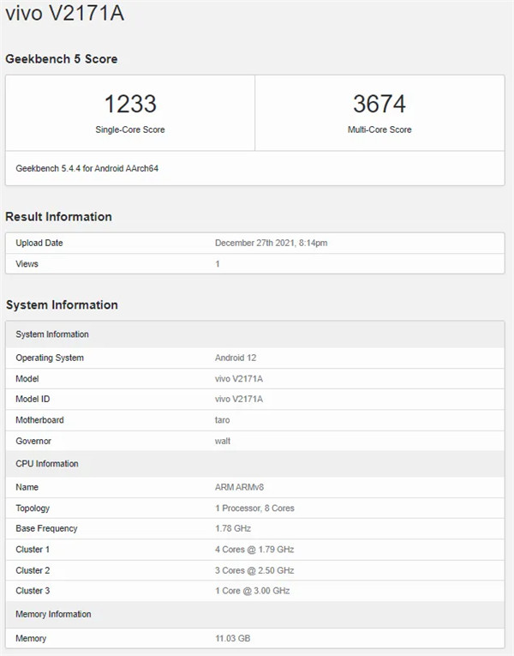Click the Views row value
The width and height of the screenshot is (514, 656).
[x=218, y=264]
